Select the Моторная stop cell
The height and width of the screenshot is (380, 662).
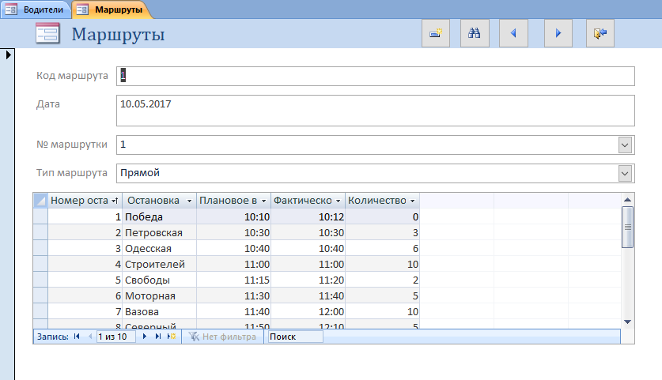click(x=160, y=296)
